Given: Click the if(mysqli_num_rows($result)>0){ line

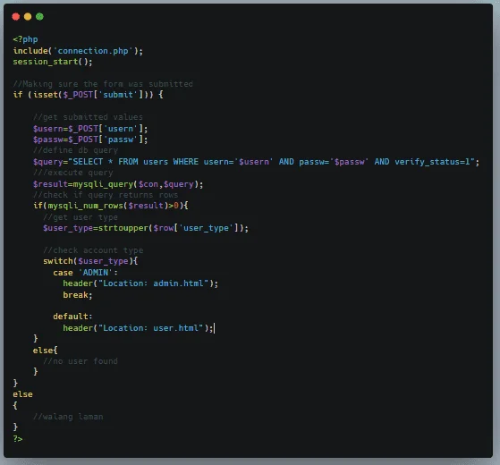Looking at the screenshot, I should pos(111,206).
